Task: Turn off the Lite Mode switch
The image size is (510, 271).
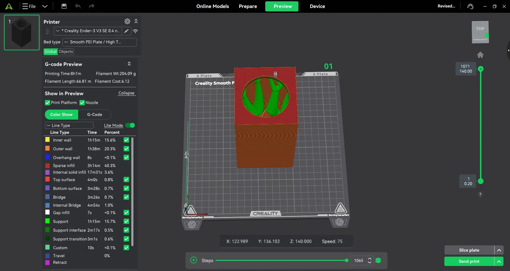Action: (130, 125)
